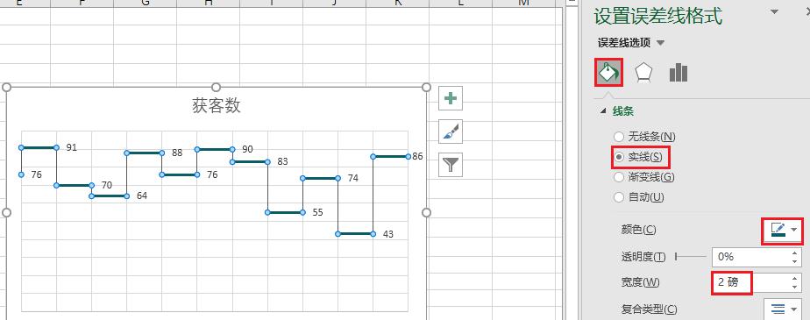The width and height of the screenshot is (810, 320).
Task: Click the Chart Elements plus button
Action: [x=451, y=98]
